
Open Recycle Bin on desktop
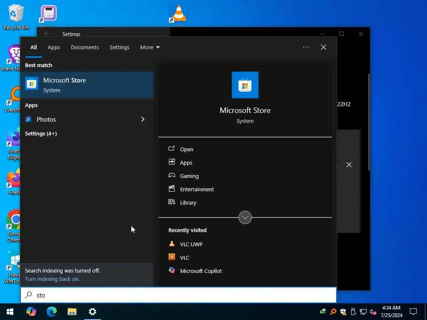(16, 17)
